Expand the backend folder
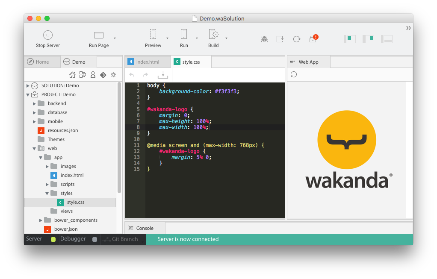437x279 pixels. click(x=34, y=103)
